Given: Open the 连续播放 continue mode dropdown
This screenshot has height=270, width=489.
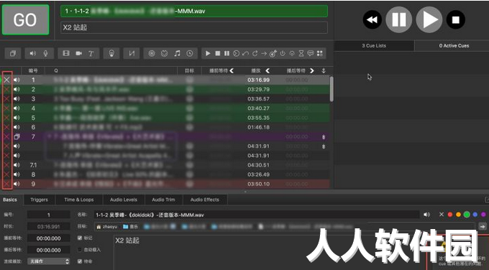Looking at the screenshot, I should pyautogui.click(x=49, y=261).
